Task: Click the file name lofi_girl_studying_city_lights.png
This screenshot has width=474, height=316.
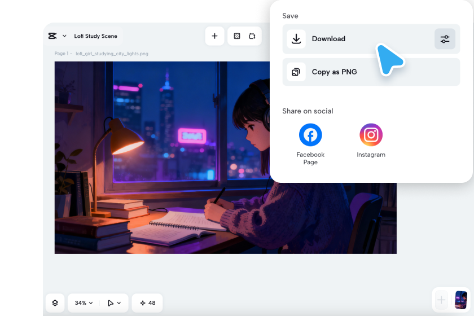Action: pyautogui.click(x=112, y=54)
